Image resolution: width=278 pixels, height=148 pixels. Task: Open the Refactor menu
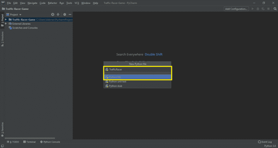52,3
